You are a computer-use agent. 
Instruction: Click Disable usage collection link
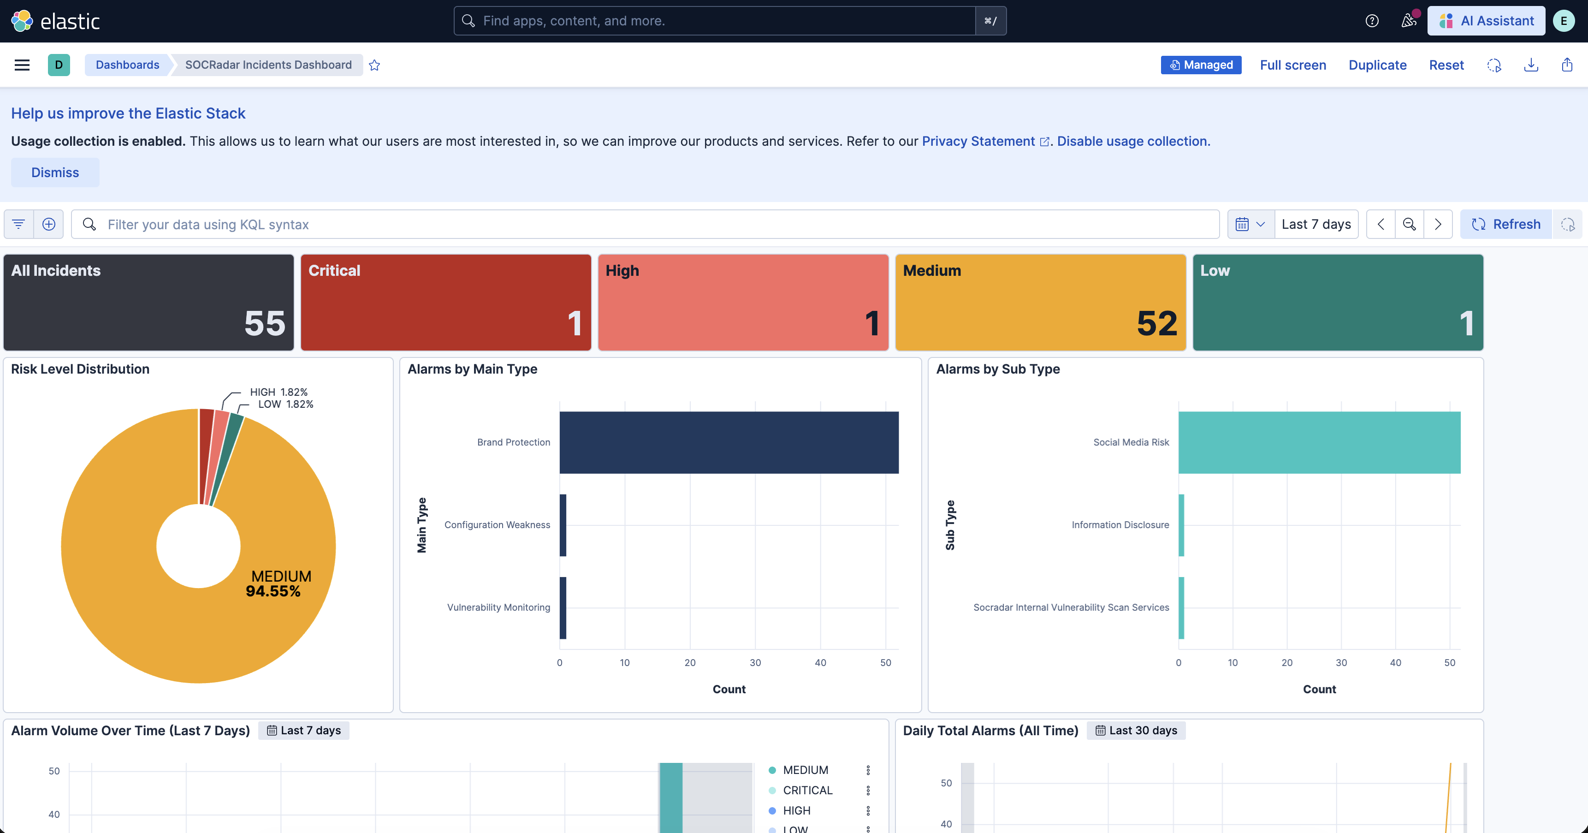click(x=1133, y=141)
